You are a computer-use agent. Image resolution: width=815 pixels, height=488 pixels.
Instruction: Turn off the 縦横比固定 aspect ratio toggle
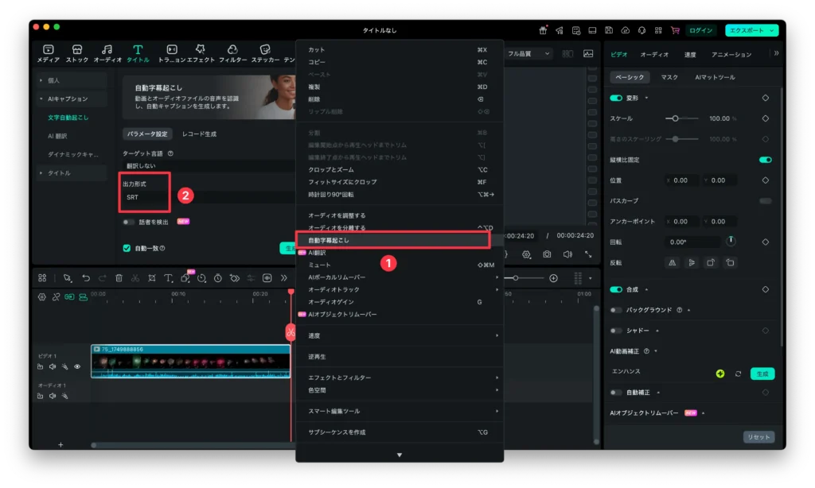[x=766, y=160]
